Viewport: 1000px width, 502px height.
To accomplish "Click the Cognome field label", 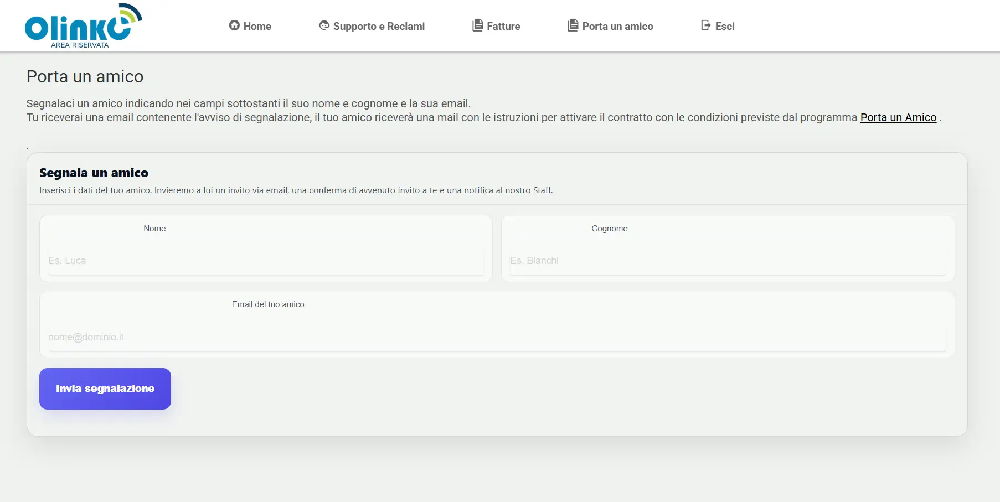I will point(609,229).
